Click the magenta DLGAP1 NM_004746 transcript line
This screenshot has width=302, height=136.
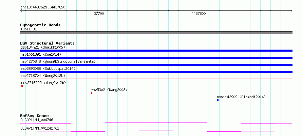156,123
